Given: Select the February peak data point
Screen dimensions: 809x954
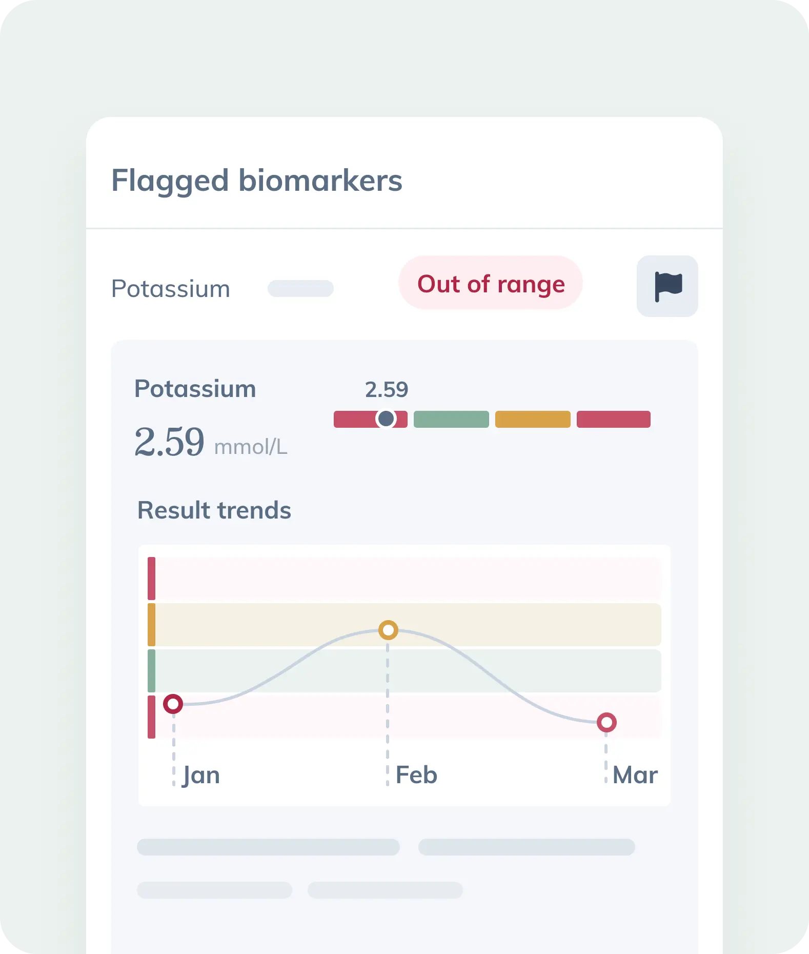Looking at the screenshot, I should (388, 630).
